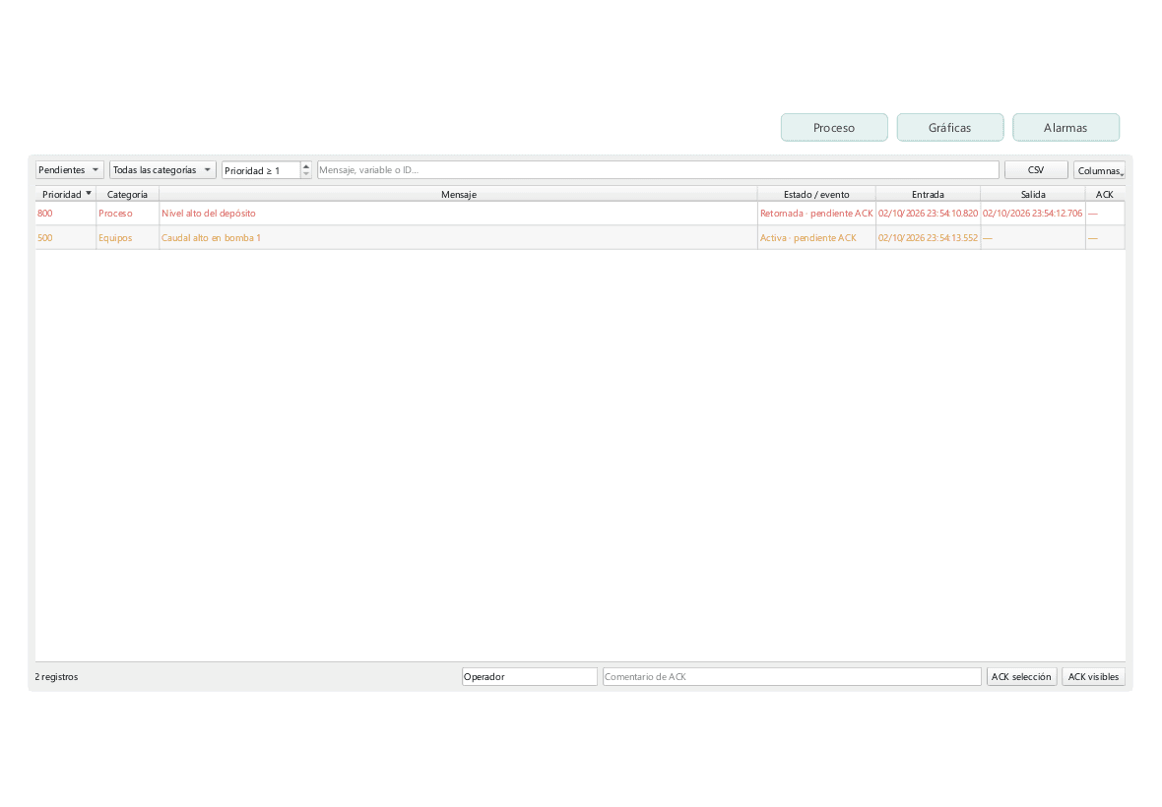Select the priority 800 cell

(x=66, y=214)
